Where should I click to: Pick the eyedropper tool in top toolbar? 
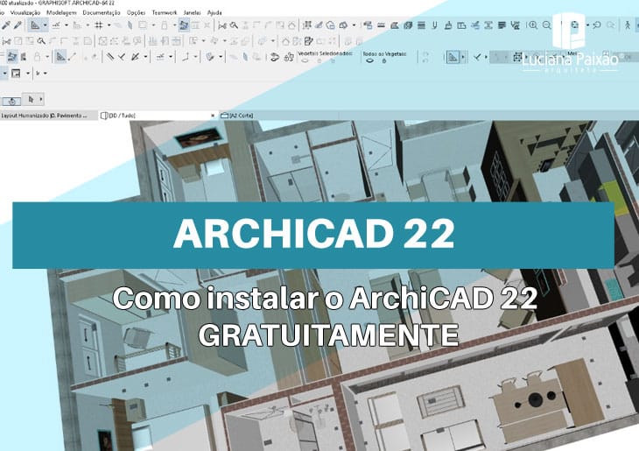[6, 25]
